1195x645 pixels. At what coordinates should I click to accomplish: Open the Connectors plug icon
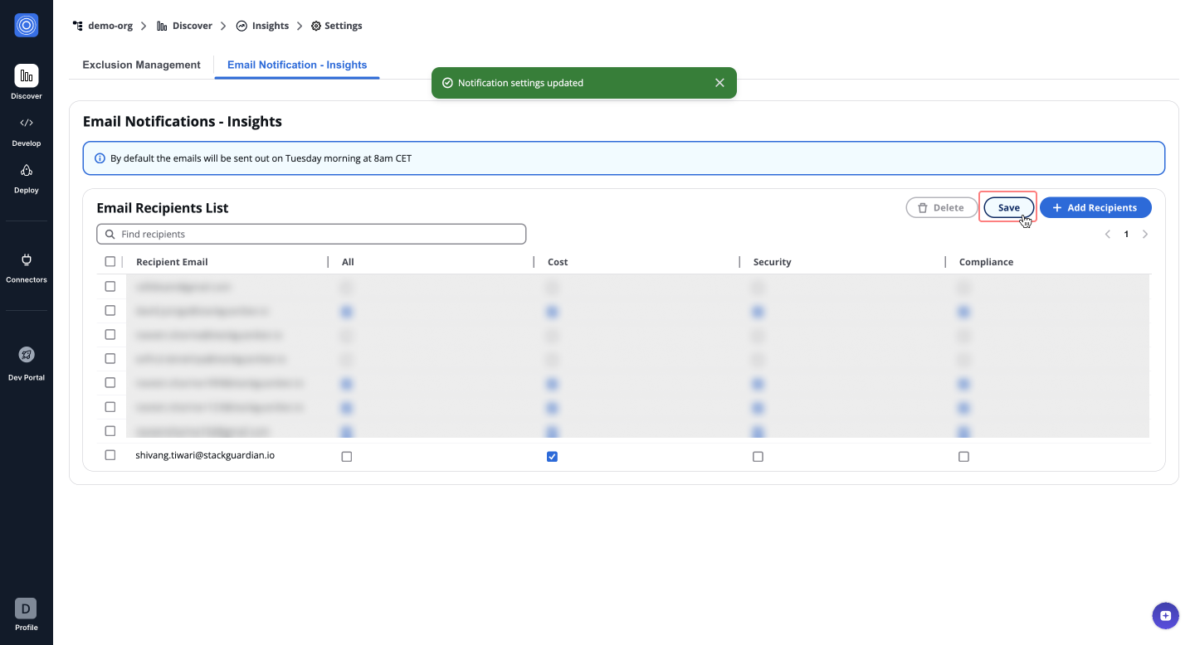click(27, 260)
